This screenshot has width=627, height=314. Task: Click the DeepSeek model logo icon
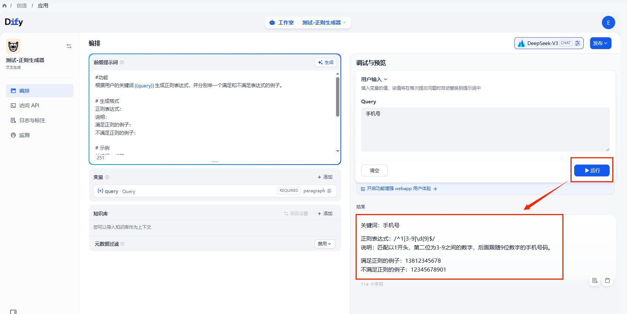[x=521, y=43]
